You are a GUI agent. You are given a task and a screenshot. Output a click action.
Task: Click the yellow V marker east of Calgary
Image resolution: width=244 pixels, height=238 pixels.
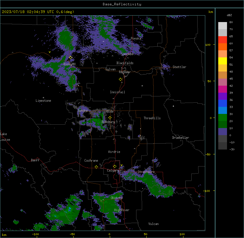click(121, 165)
